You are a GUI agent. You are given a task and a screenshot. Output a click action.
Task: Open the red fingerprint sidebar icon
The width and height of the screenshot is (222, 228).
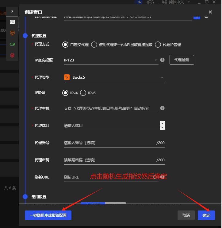12,55
